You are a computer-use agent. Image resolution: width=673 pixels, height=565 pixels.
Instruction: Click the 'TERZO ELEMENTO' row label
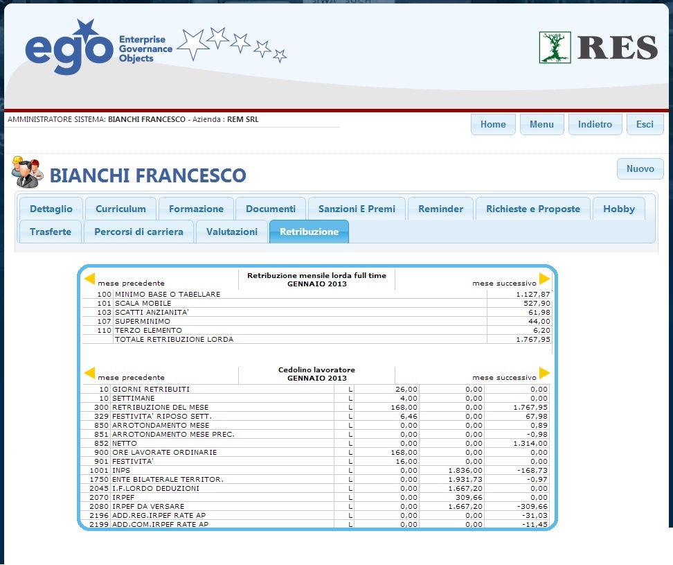(x=148, y=331)
